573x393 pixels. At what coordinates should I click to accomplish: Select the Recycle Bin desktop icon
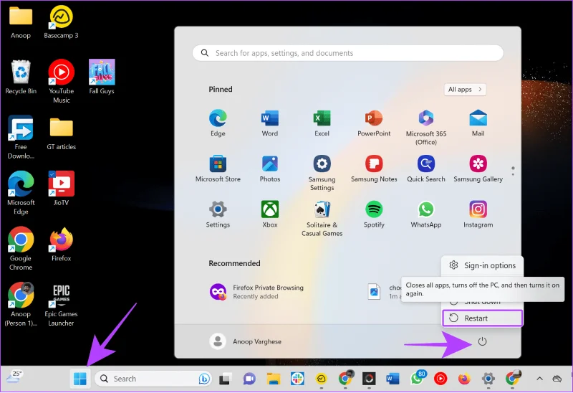click(21, 77)
